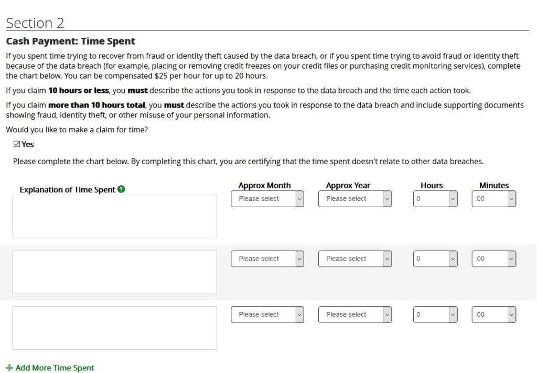Uncheck the Yes claim for time checkbox
This screenshot has height=373, width=537.
[17, 144]
